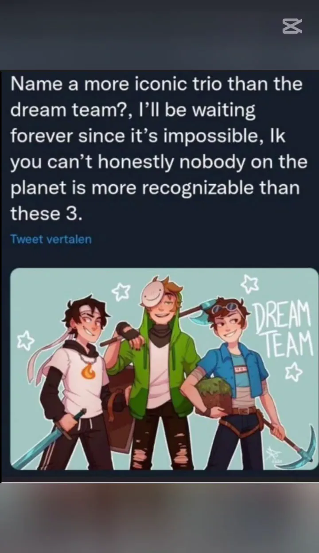
Task: Tap the CapCut logo watermark
Action: (292, 26)
